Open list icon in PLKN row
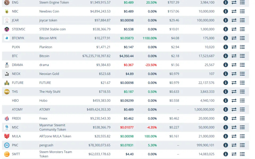Viewport: 255px width, 159px height. coord(242,47)
